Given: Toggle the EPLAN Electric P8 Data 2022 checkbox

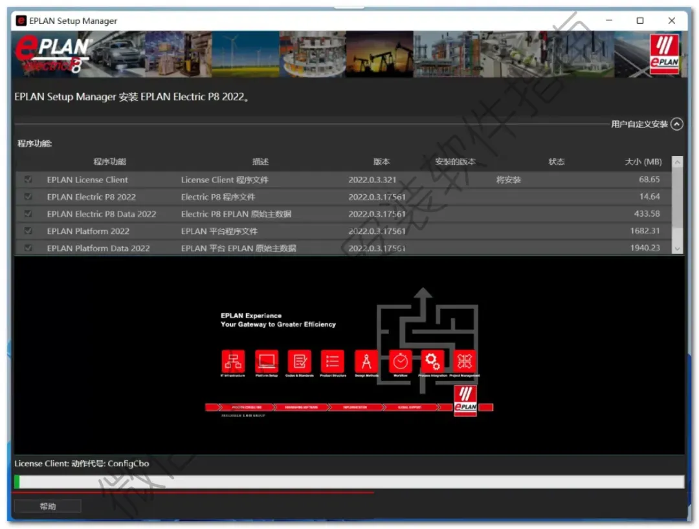Looking at the screenshot, I should pos(28,214).
